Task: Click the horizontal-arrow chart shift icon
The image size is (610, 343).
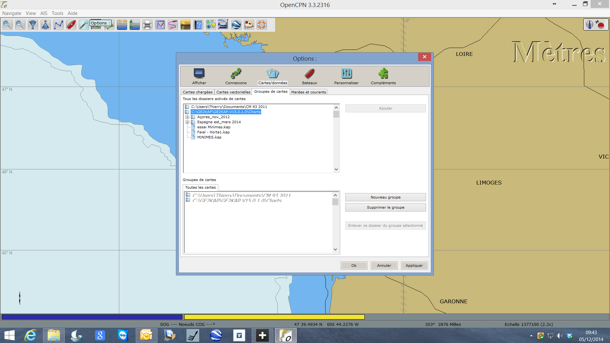Action: [x=122, y=25]
